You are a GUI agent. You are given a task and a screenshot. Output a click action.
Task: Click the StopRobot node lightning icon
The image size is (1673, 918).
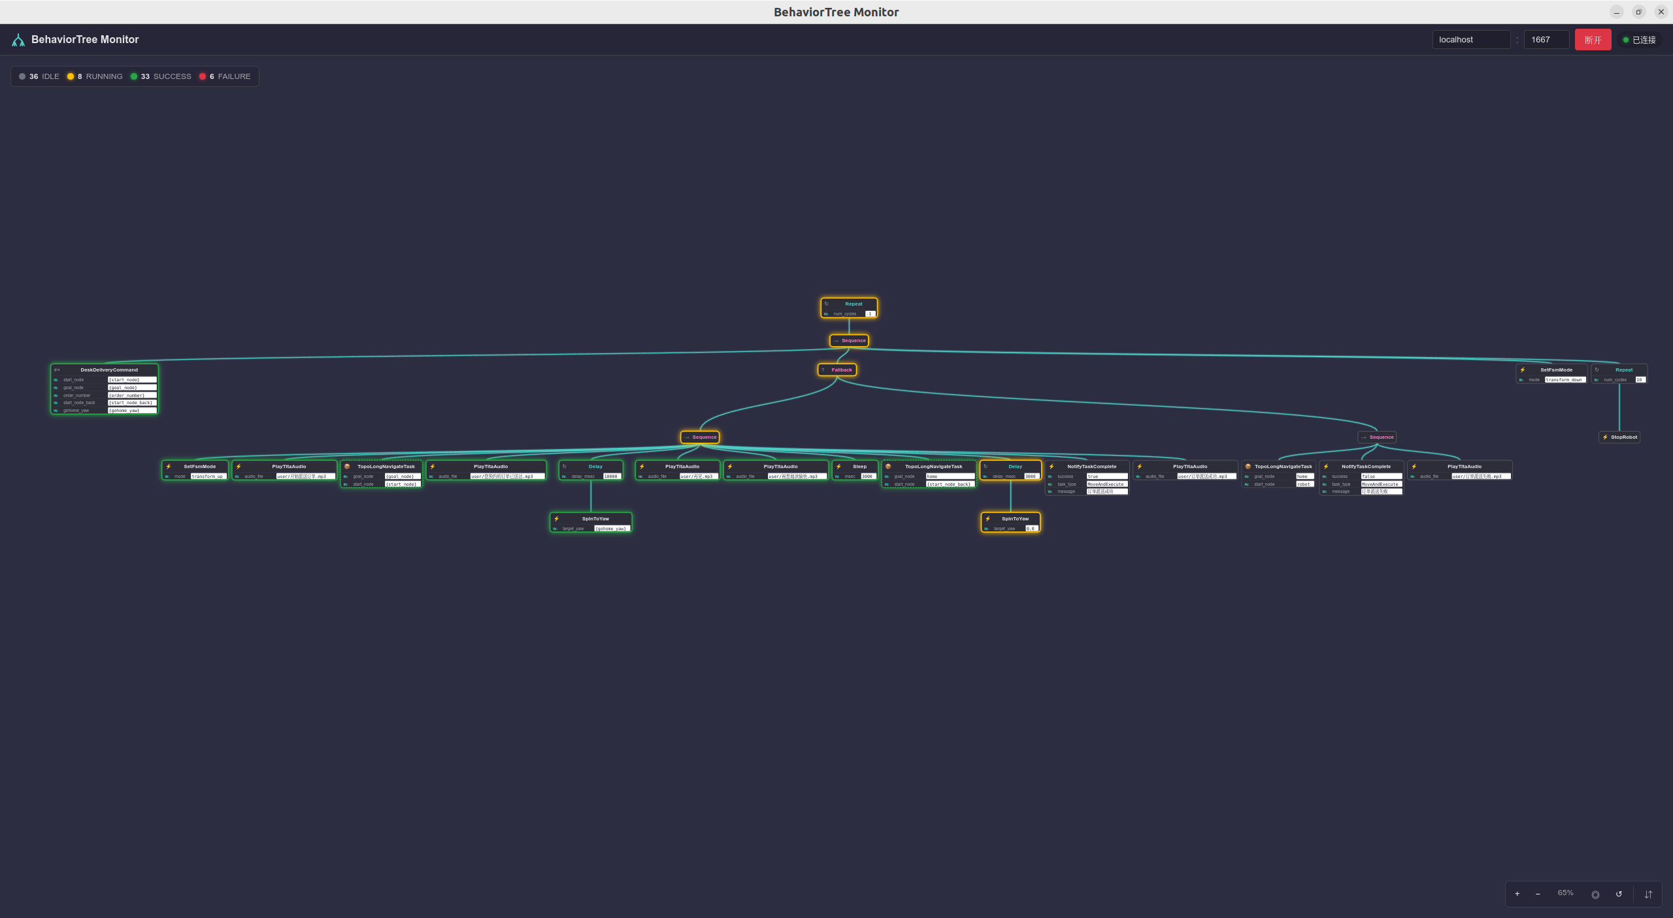coord(1605,437)
